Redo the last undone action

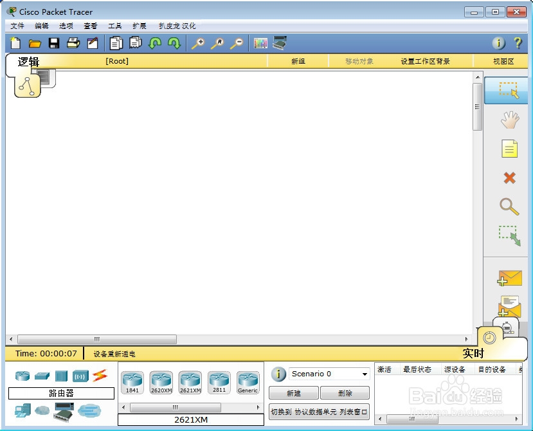(174, 43)
